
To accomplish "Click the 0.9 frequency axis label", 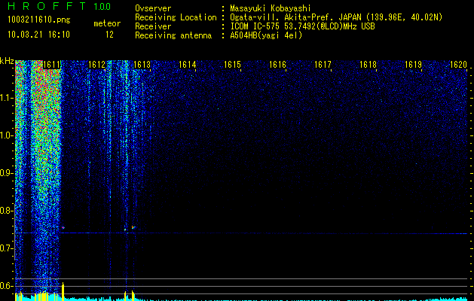I will click(6, 173).
